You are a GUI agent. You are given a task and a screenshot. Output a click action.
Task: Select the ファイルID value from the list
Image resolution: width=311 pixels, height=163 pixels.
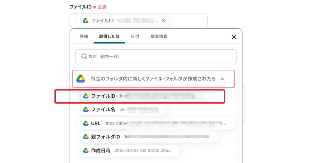coord(140,96)
